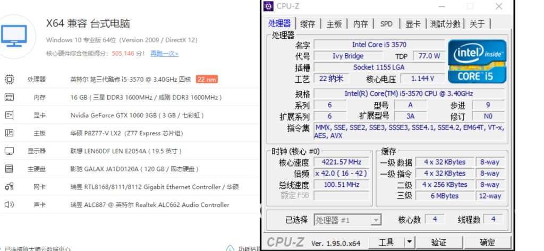Click the 确定 button
Image resolution: width=544 pixels, height=251 pixels.
(x=487, y=242)
